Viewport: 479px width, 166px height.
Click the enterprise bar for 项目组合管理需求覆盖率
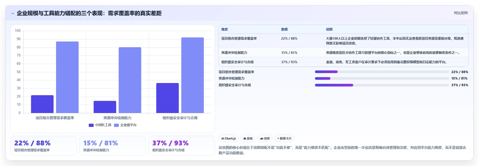click(67, 77)
